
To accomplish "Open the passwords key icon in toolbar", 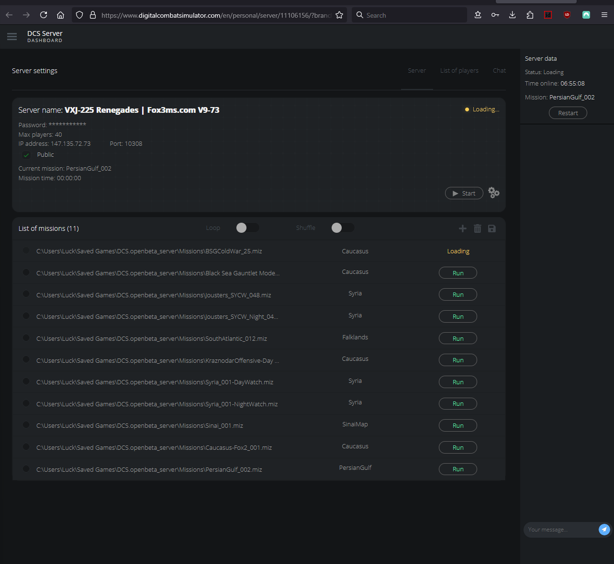I will pos(495,15).
